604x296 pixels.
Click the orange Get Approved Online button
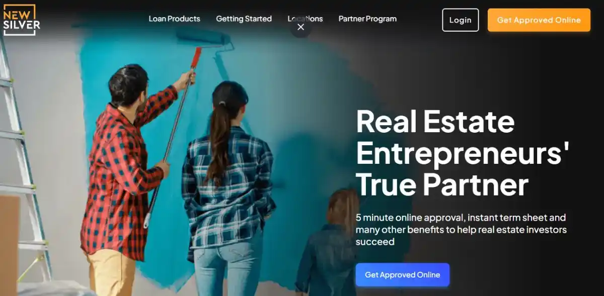(x=539, y=20)
